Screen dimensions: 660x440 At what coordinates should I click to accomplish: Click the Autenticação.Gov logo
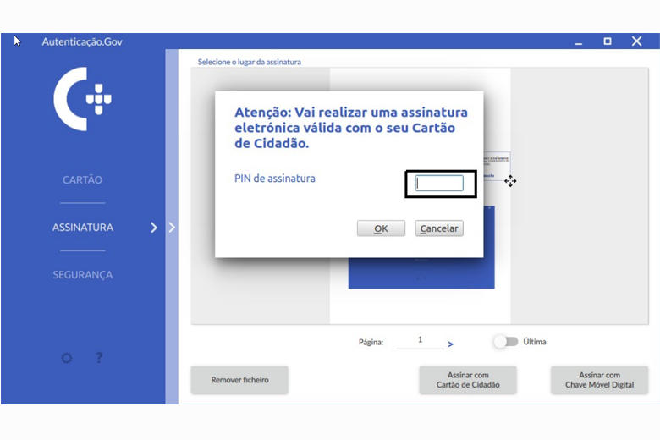(82, 99)
